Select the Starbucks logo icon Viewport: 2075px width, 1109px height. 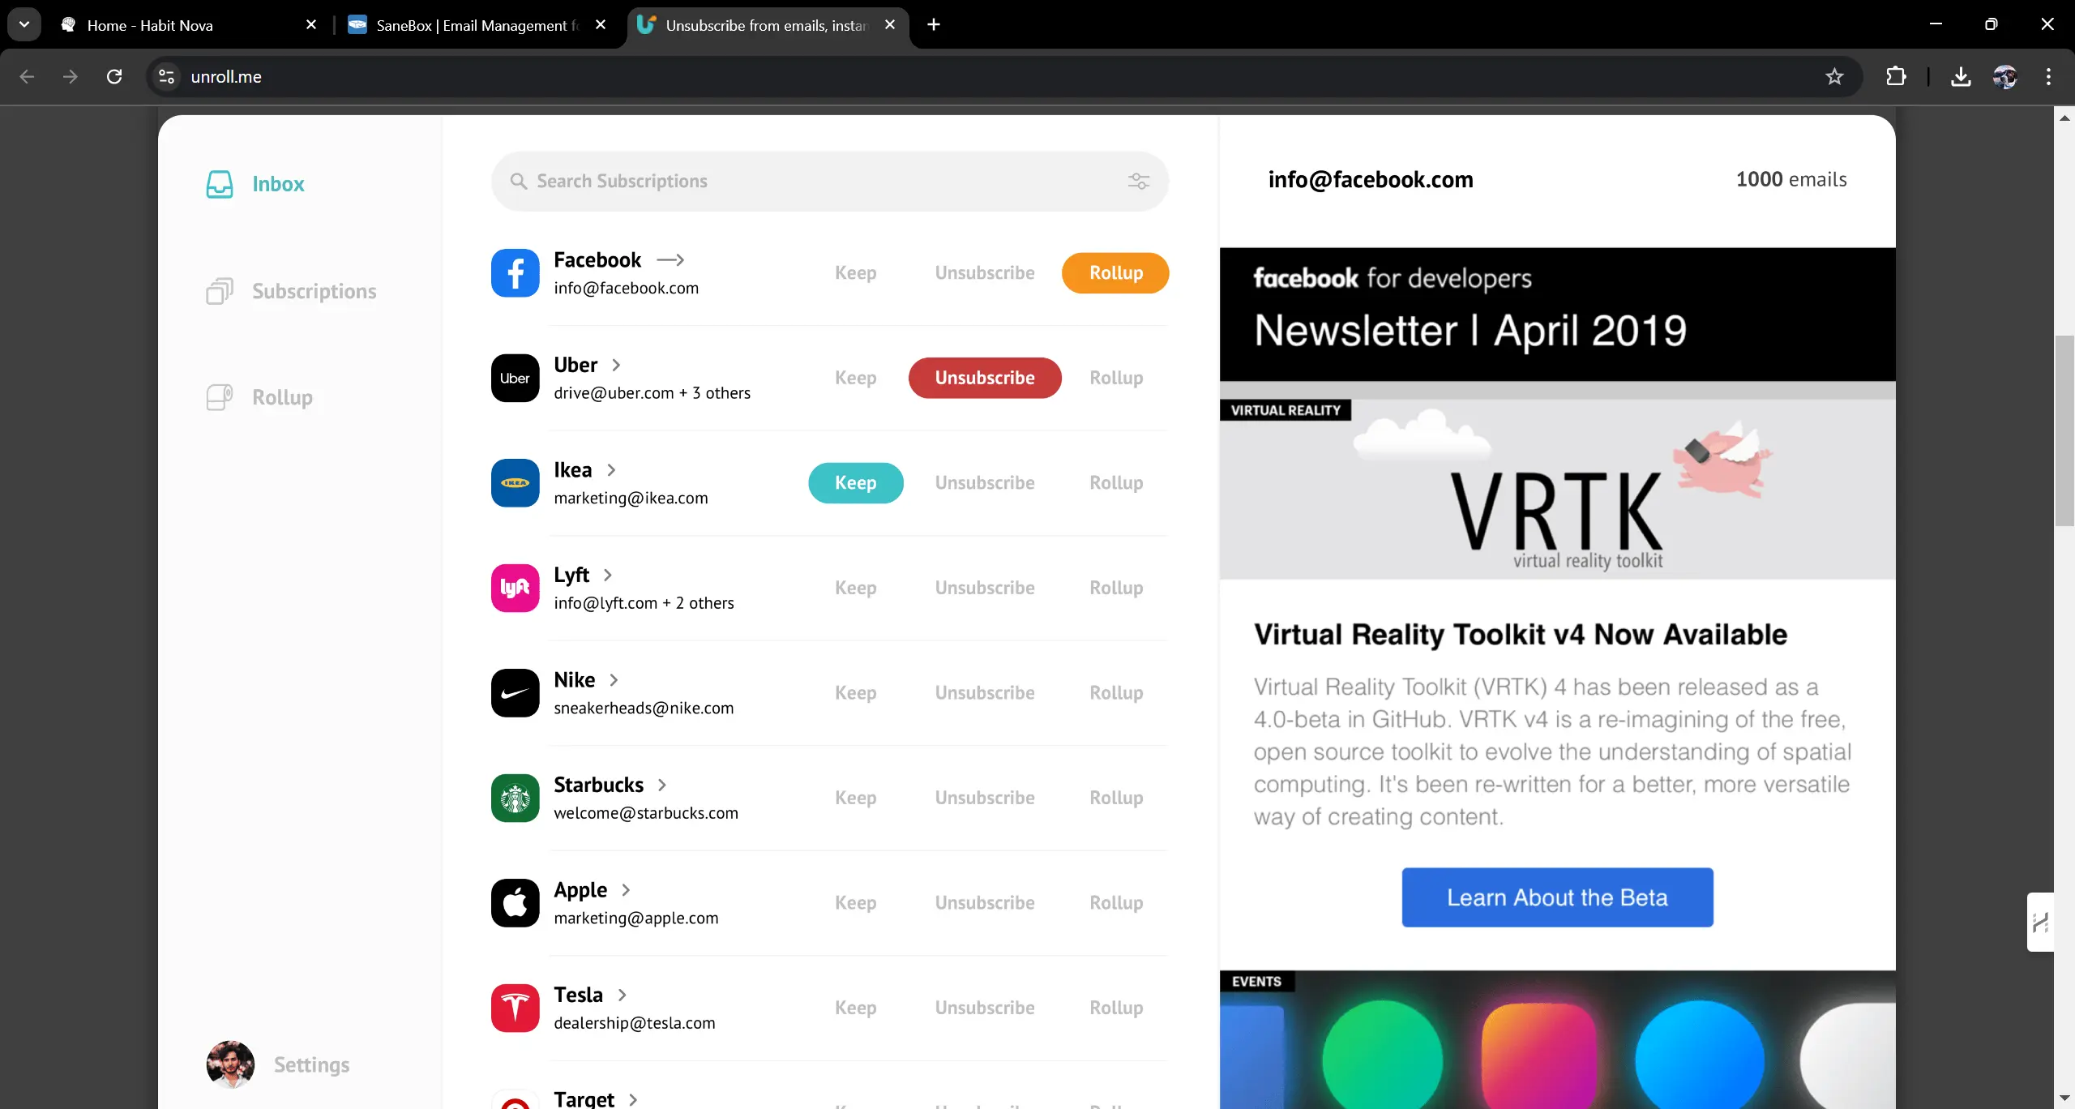[516, 798]
